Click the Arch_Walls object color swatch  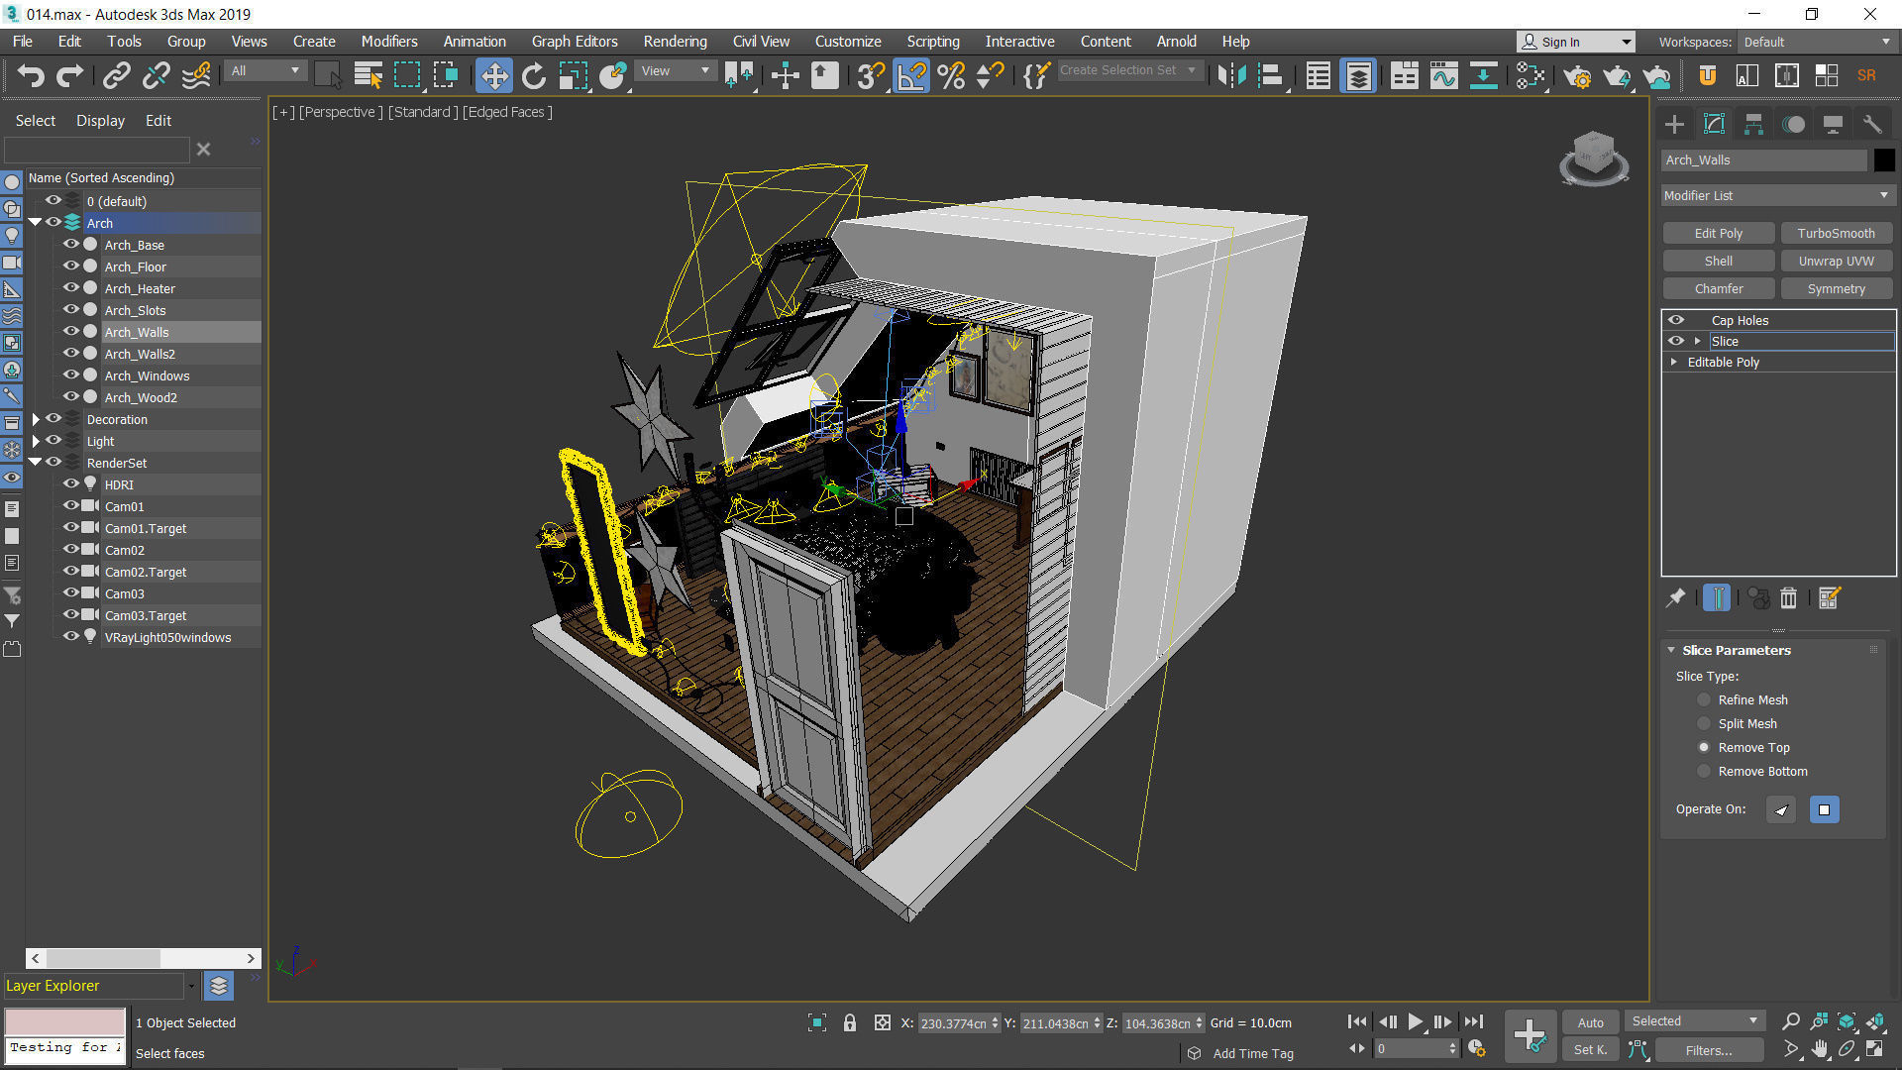[1883, 160]
